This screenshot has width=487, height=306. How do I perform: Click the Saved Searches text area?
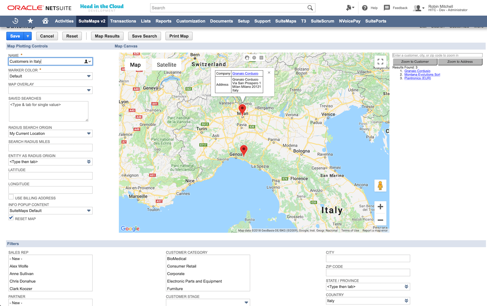(x=48, y=111)
